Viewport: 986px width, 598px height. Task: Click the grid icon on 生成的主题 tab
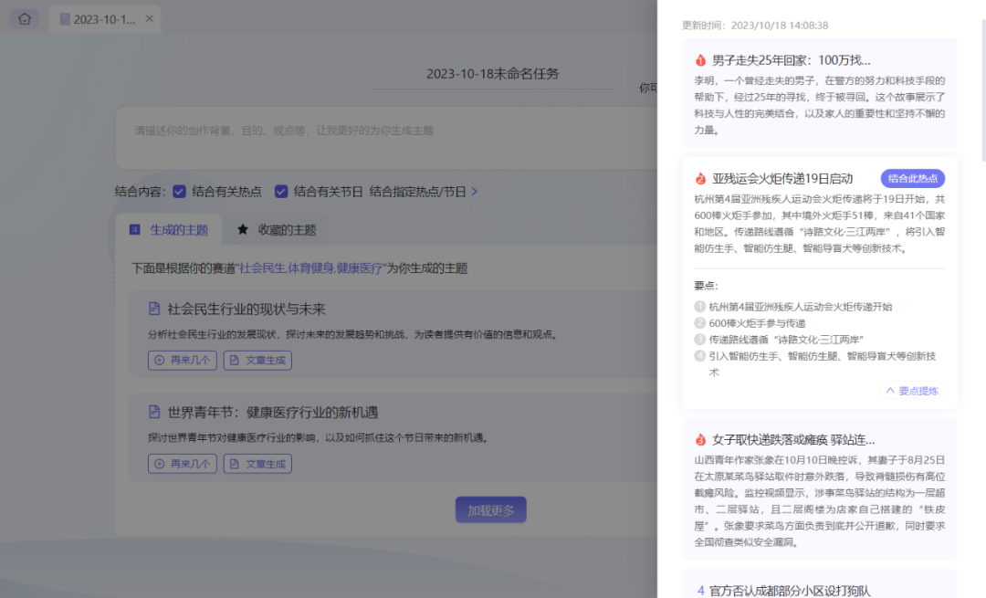coord(135,229)
